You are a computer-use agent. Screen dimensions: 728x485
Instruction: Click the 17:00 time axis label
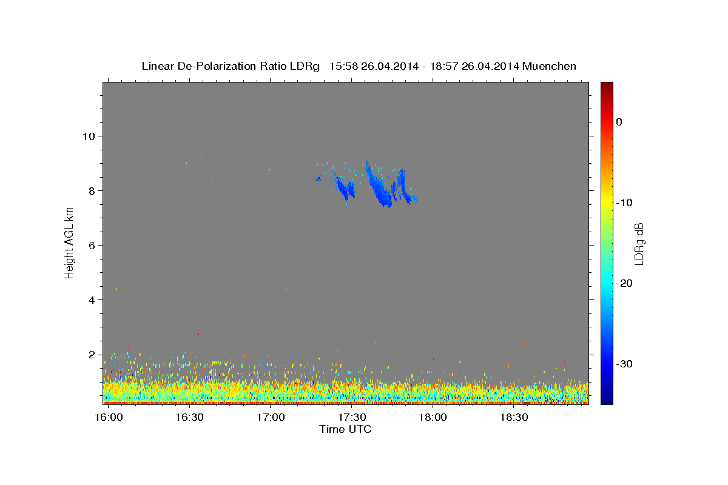coord(271,417)
